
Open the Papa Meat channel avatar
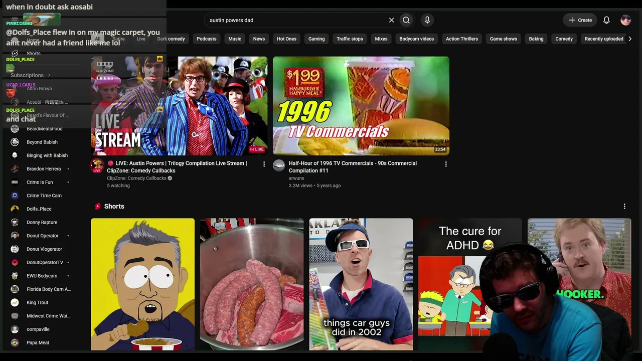click(x=15, y=342)
